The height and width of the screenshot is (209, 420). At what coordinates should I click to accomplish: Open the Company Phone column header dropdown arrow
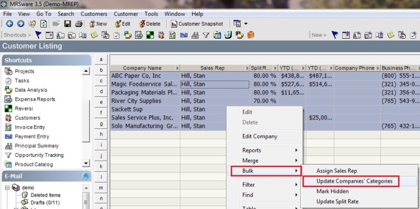pyautogui.click(x=377, y=68)
